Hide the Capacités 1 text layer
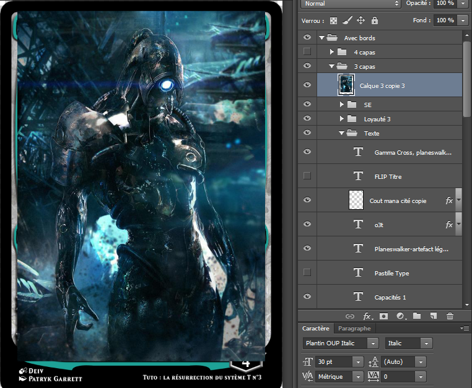The image size is (472, 388). (x=307, y=297)
